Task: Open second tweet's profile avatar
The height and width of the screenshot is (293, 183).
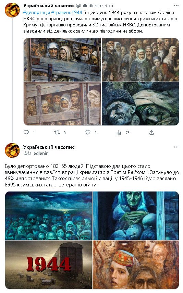Action: pos(12,150)
